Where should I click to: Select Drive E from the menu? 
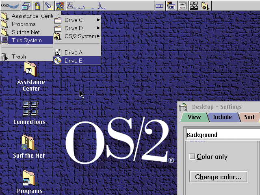tap(77, 61)
